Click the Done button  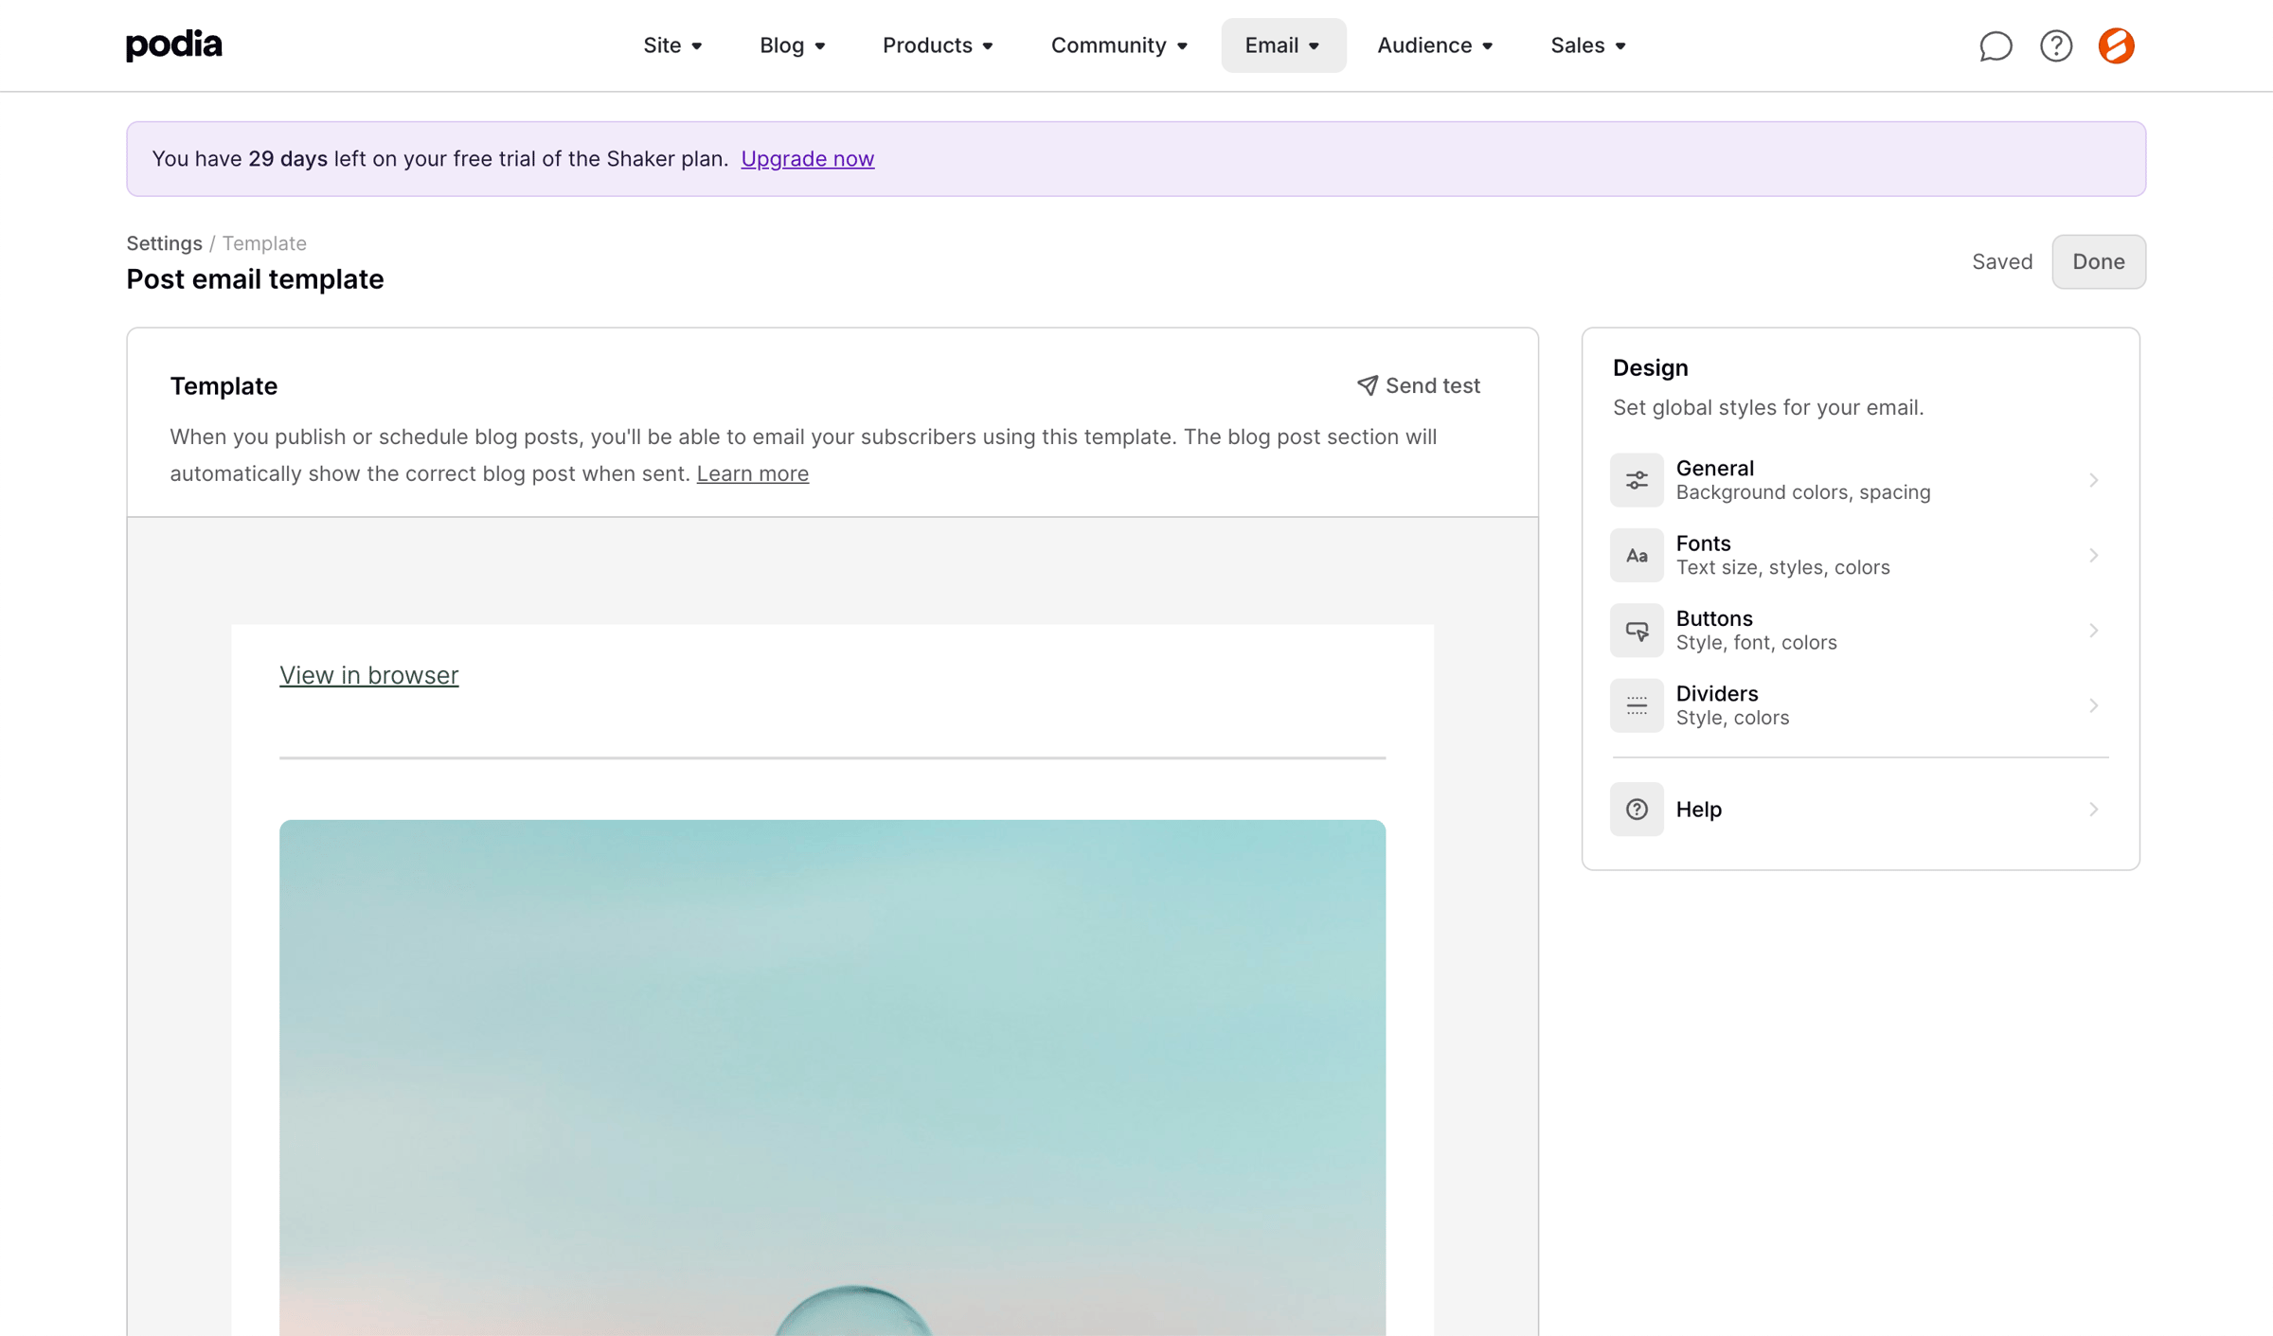pyautogui.click(x=2099, y=261)
